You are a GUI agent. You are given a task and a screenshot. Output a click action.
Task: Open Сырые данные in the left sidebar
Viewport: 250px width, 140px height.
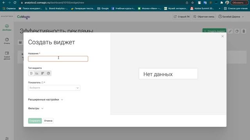(x=7, y=55)
